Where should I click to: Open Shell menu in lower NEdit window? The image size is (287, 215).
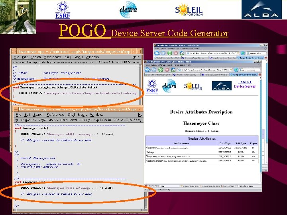(x=71, y=114)
